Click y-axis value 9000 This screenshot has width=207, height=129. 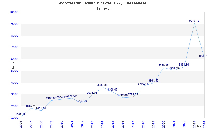click(15, 24)
